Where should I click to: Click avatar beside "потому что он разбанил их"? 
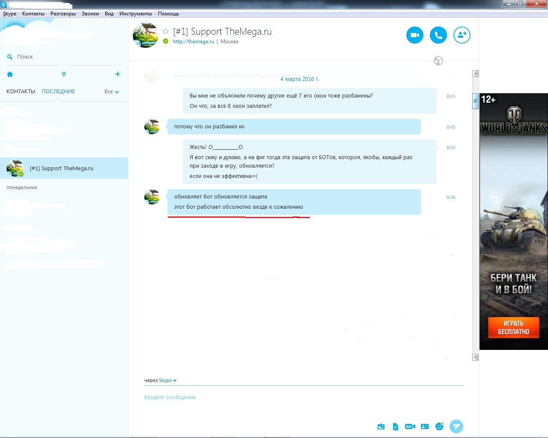tap(152, 127)
